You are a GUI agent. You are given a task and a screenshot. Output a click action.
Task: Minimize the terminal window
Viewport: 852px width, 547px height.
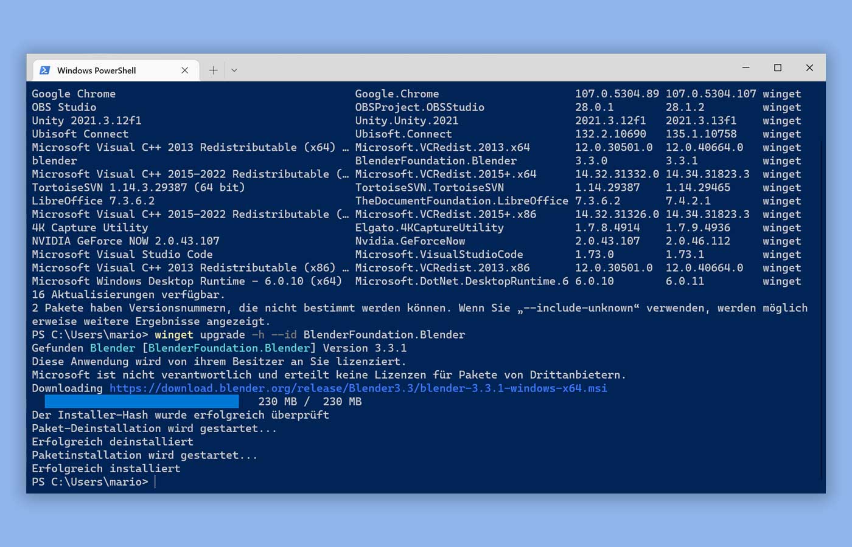point(746,67)
